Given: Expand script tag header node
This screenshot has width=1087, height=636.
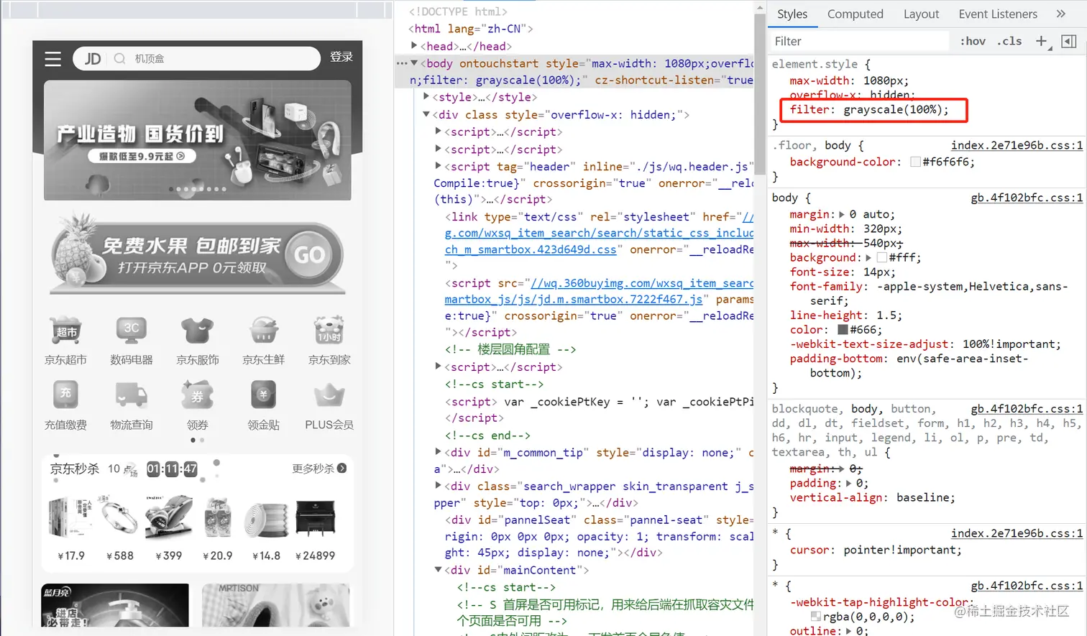Looking at the screenshot, I should point(438,165).
